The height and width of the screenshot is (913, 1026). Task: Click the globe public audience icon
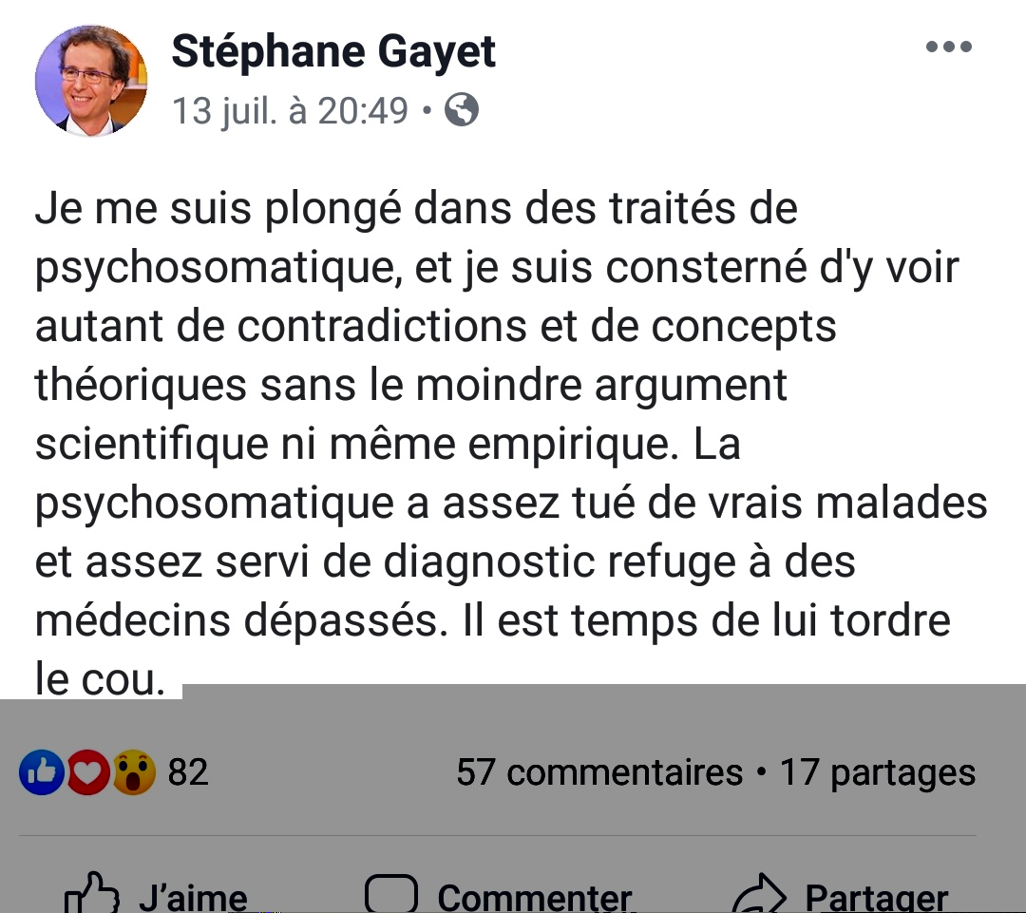coord(462,109)
